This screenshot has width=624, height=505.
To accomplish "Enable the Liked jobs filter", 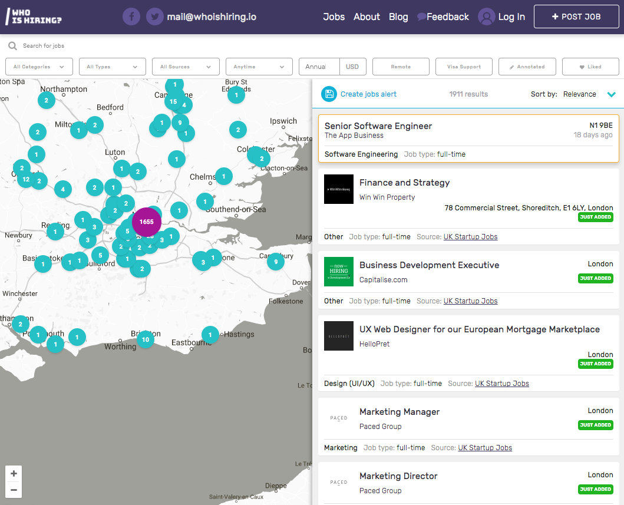I will [590, 67].
